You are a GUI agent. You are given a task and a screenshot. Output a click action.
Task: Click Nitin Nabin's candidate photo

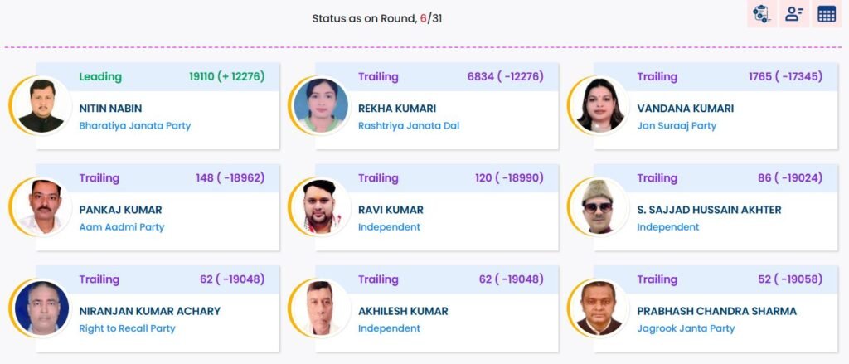click(41, 105)
